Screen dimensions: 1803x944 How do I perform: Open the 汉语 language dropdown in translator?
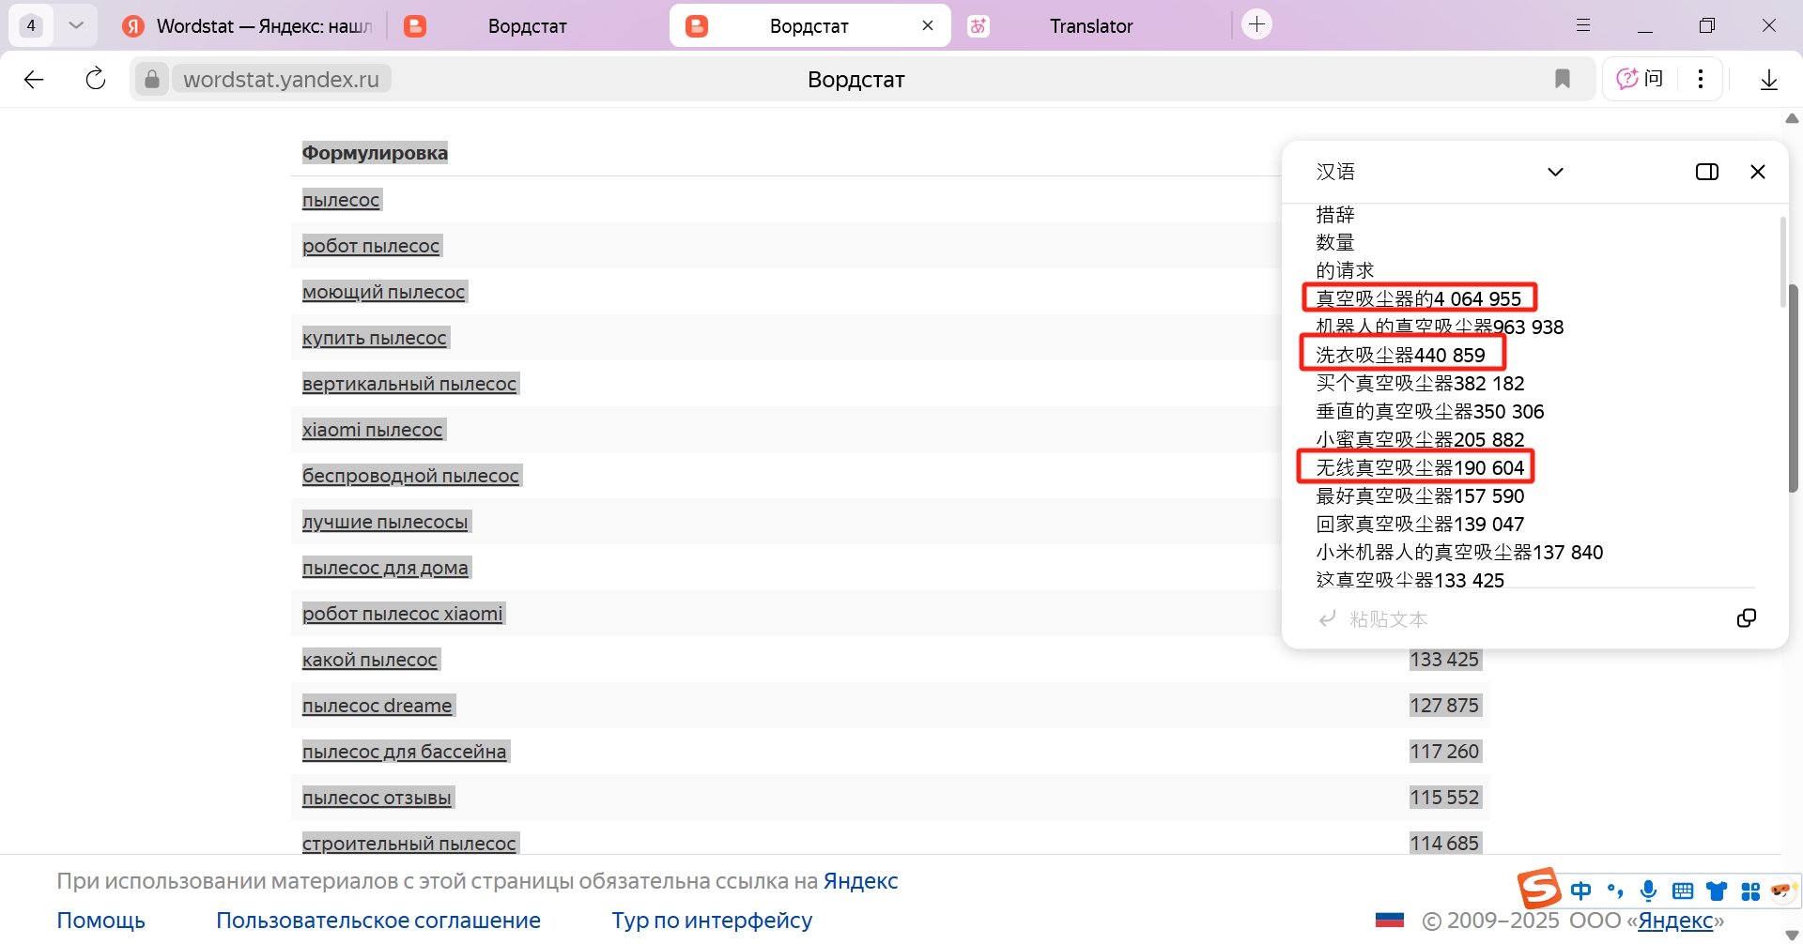(1440, 172)
